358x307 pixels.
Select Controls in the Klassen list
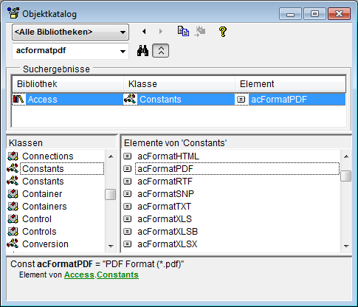[x=39, y=232]
